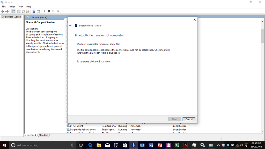Open the Windows Start menu
This screenshot has width=265, height=149.
coord(5,145)
